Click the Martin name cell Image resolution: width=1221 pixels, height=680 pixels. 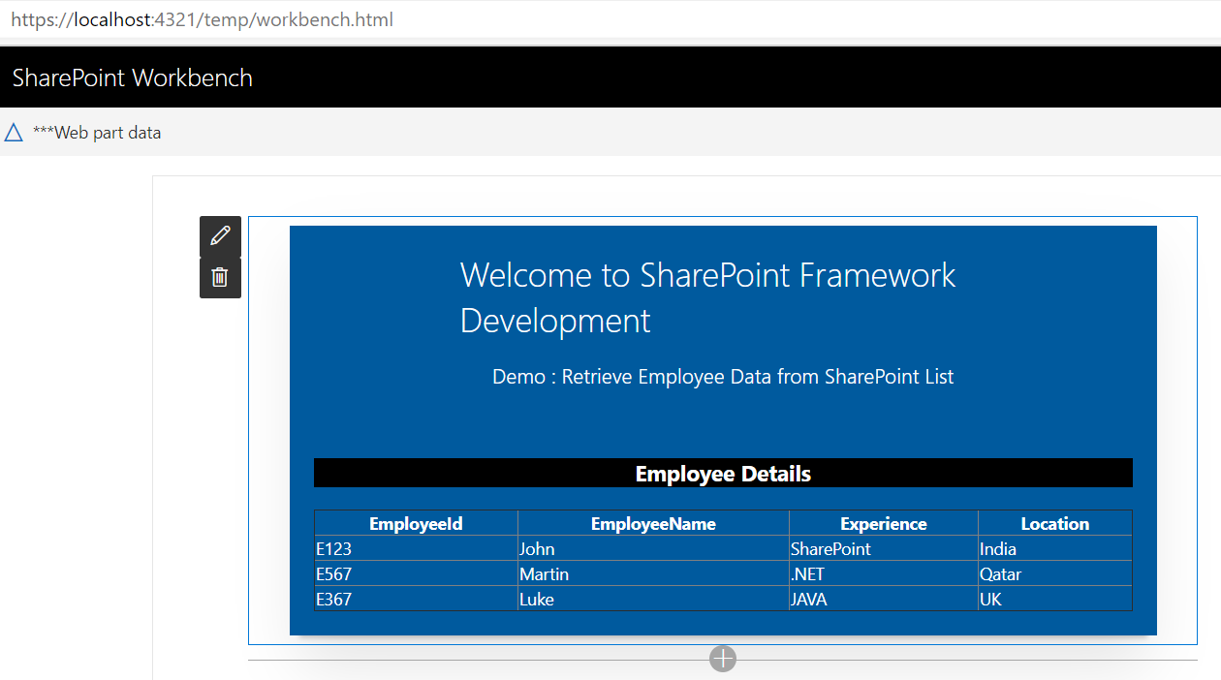pos(653,573)
